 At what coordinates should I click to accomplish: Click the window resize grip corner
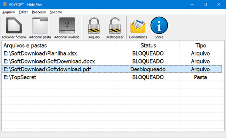tap(224, 136)
